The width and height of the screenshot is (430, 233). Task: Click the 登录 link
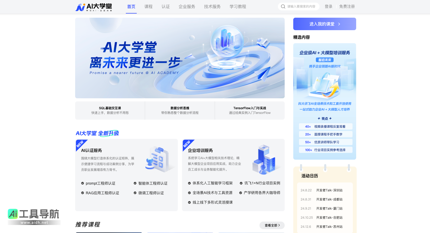[x=328, y=7]
